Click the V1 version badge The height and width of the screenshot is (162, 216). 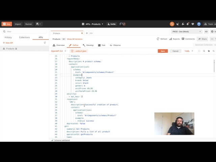63,39
